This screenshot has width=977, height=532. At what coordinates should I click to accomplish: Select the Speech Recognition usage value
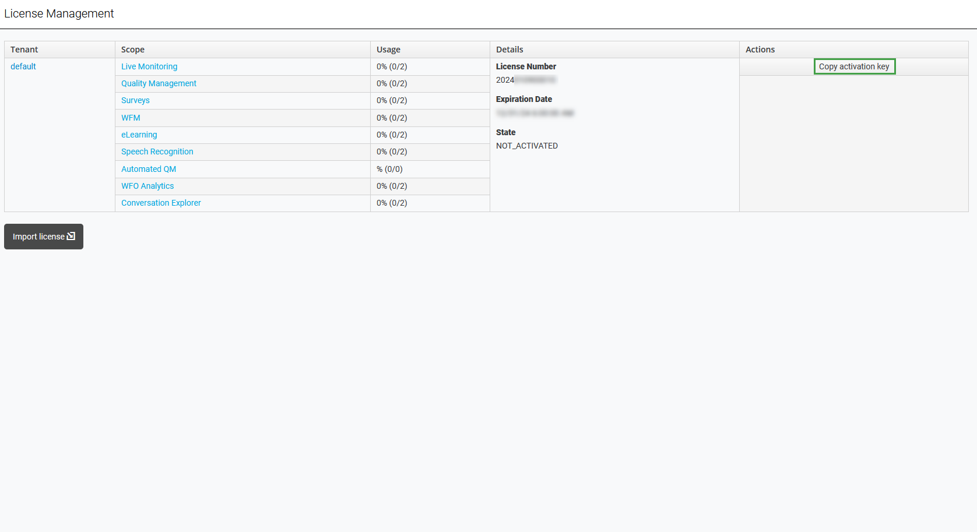pos(392,152)
